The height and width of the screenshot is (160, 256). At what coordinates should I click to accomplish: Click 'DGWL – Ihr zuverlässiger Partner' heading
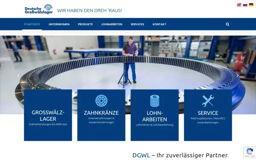180,155
